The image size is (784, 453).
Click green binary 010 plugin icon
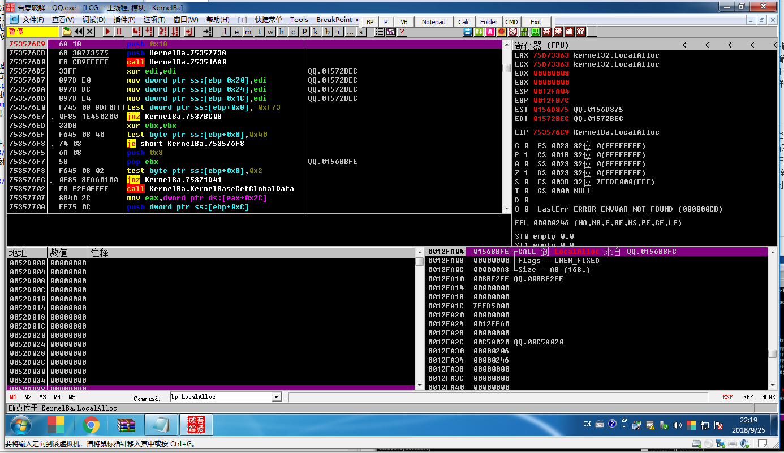pyautogui.click(x=524, y=32)
